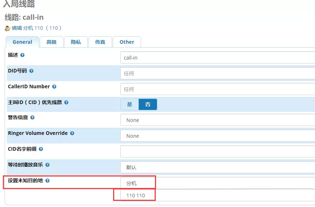
Task: Click help icon for Ringer Volume Override
Action: coord(72,133)
